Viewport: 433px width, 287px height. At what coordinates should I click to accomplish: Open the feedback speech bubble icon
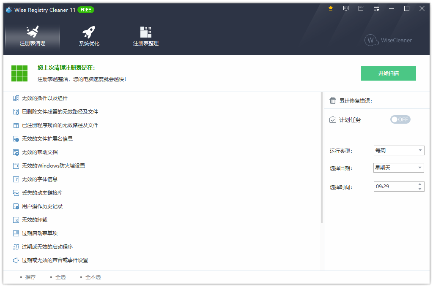click(345, 8)
